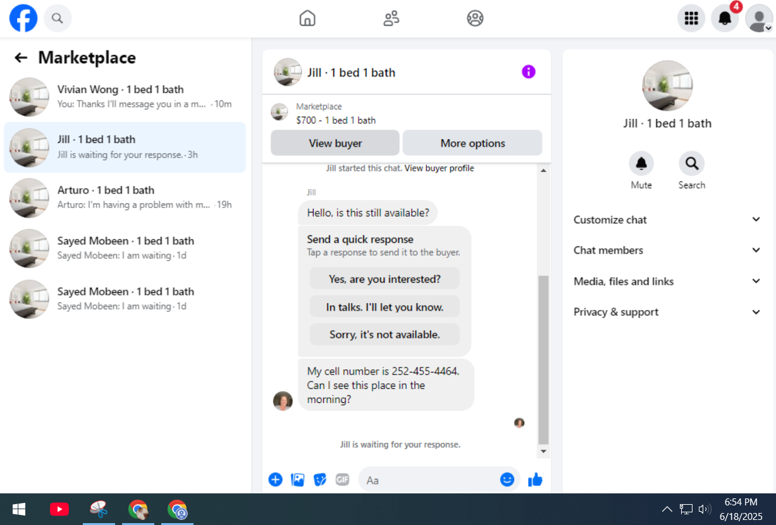
Task: Click the message with cell number 252-455-4464
Action: click(x=386, y=385)
